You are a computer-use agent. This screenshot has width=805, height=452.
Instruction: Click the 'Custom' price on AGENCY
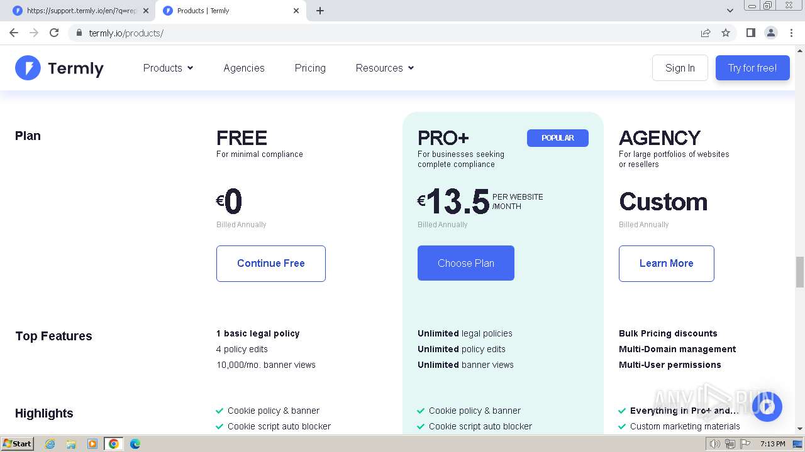point(663,202)
